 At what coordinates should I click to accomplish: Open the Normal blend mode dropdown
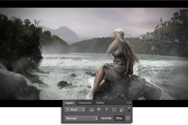[x=81, y=118]
